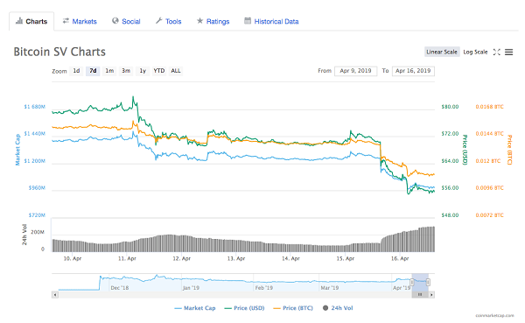Screen dimensions: 525x323
Task: Switch to the Charts tab
Action: point(31,21)
